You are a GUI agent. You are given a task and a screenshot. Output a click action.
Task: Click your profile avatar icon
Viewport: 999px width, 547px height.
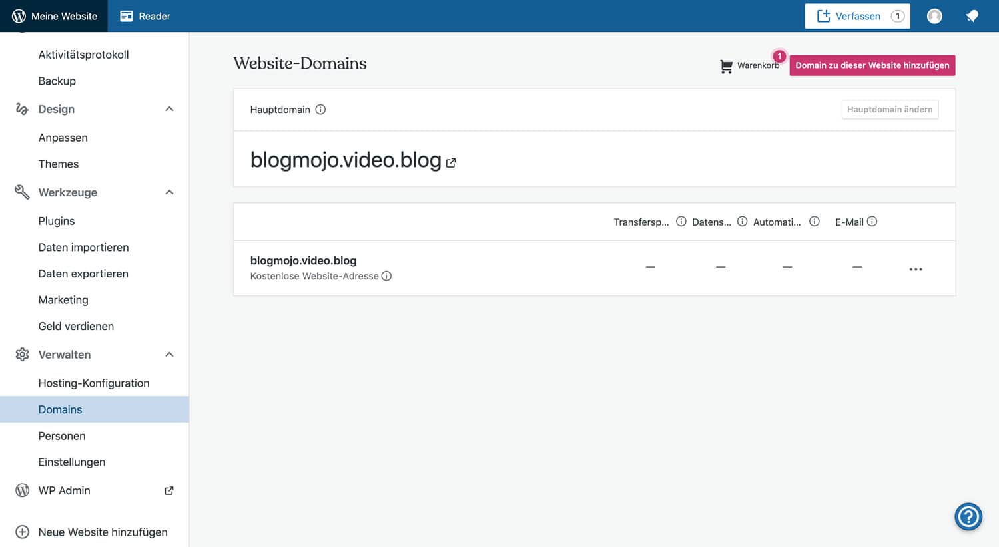click(x=934, y=15)
